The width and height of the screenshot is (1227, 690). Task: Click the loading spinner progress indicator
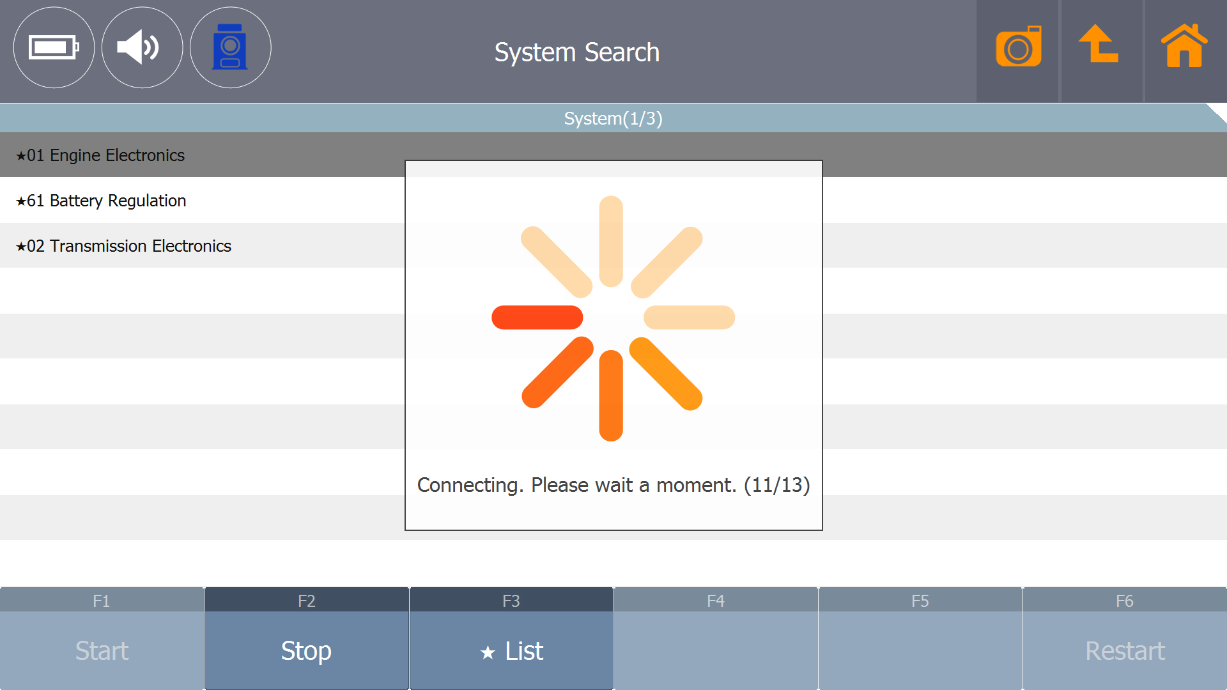coord(612,318)
